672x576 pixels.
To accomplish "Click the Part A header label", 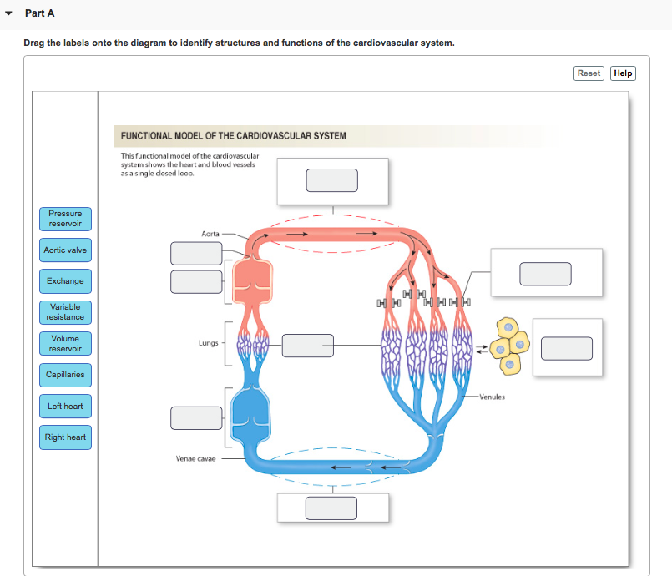I will 39,13.
